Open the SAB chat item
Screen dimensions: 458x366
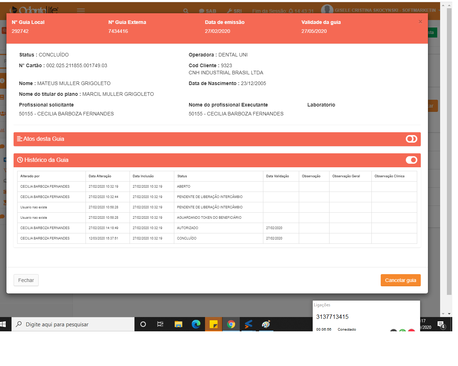click(208, 11)
